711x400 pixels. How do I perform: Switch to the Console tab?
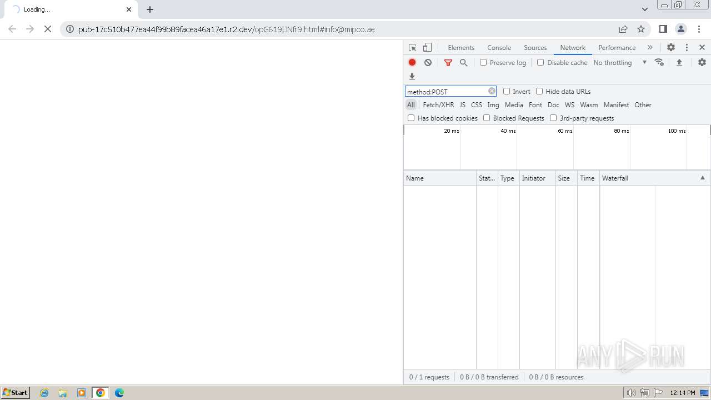[x=499, y=48]
